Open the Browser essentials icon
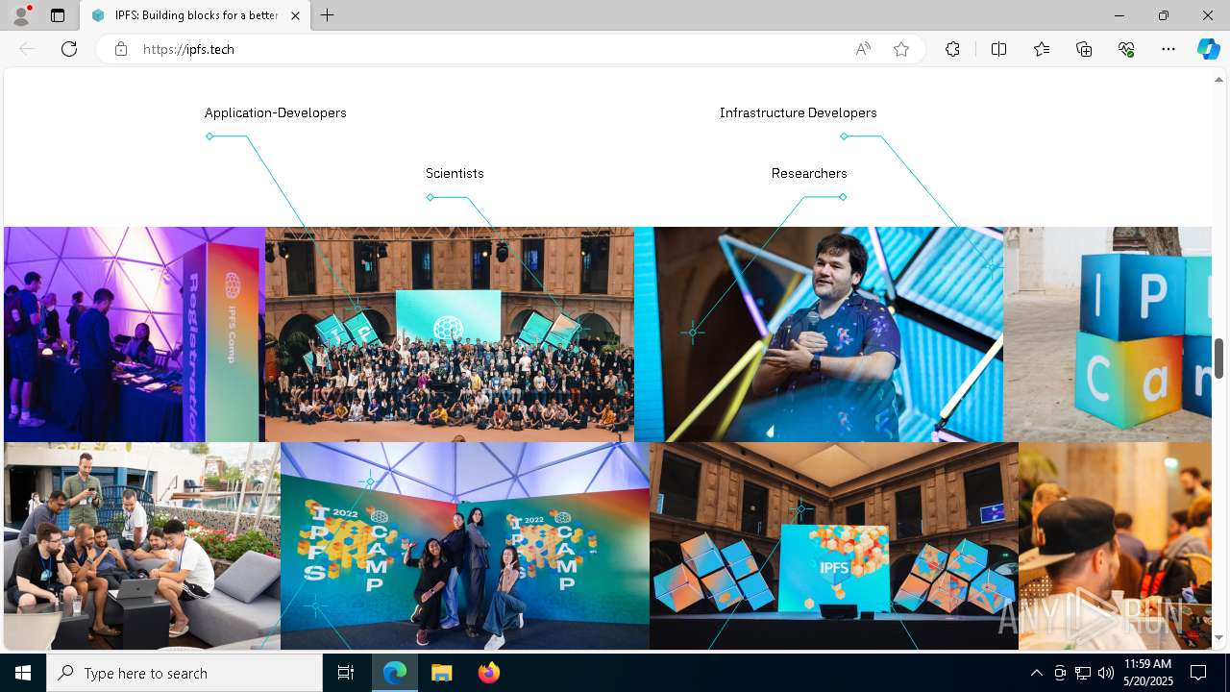This screenshot has width=1230, height=692. (x=1126, y=49)
